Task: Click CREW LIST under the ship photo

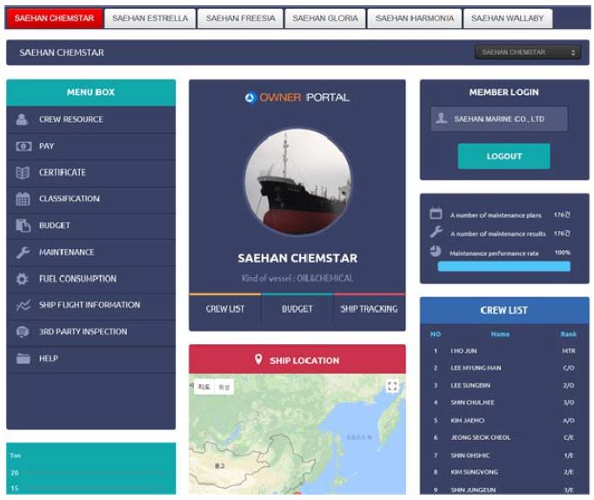Action: (225, 309)
